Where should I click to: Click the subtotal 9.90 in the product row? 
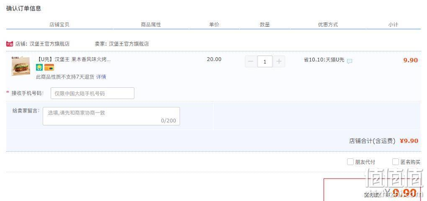(410, 60)
